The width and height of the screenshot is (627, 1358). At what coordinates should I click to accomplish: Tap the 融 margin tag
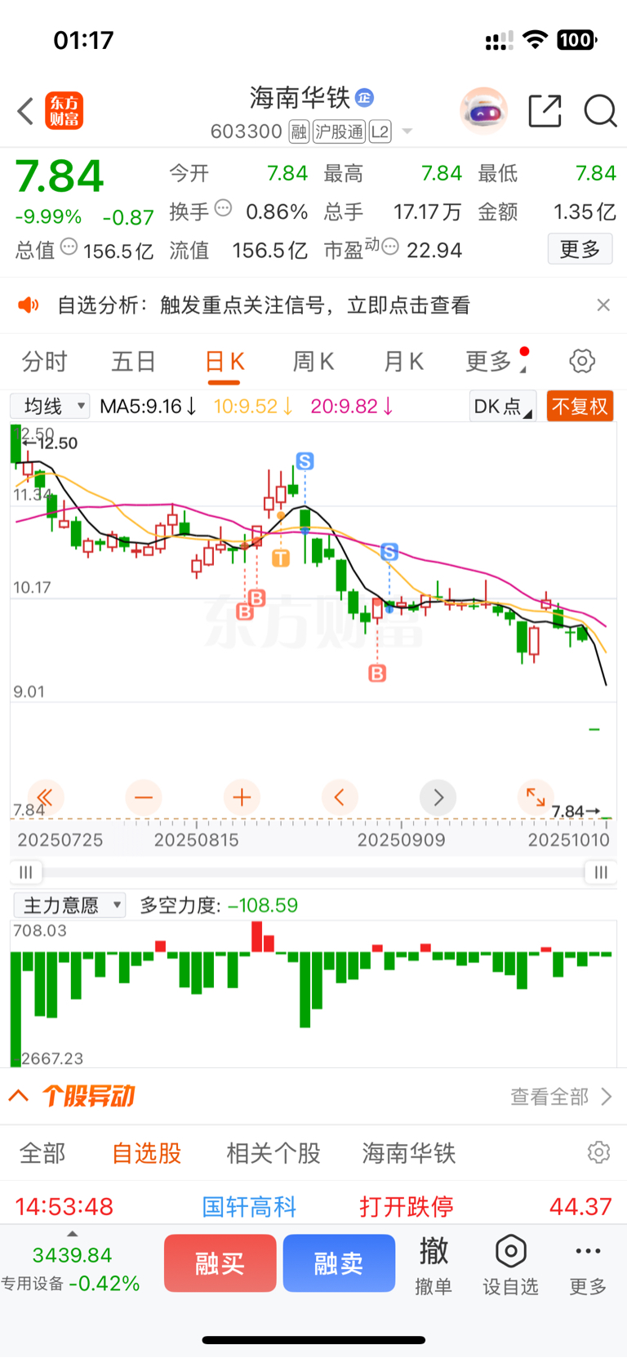[299, 131]
